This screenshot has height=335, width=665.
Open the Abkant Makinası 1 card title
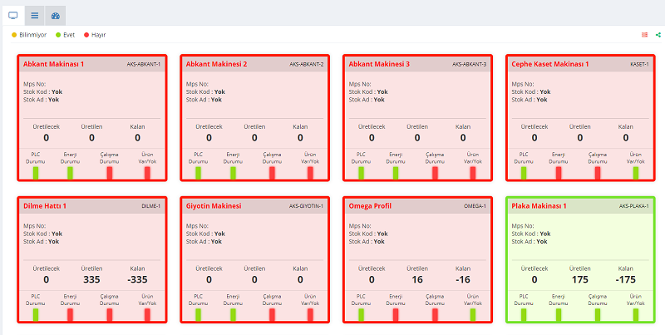pyautogui.click(x=53, y=64)
